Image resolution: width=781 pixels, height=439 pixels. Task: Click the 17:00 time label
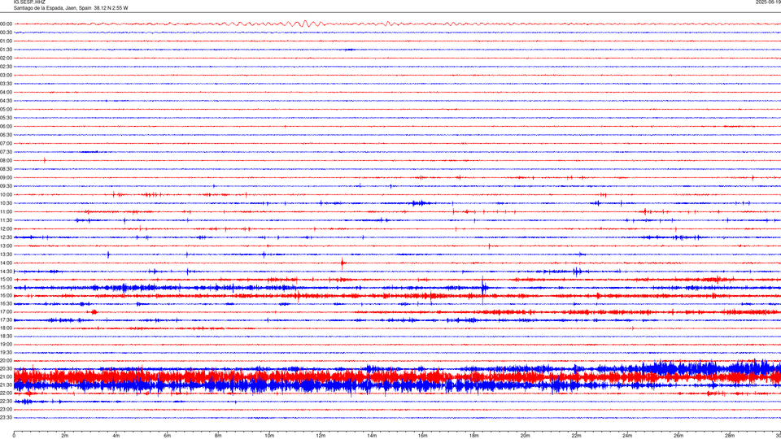point(6,312)
